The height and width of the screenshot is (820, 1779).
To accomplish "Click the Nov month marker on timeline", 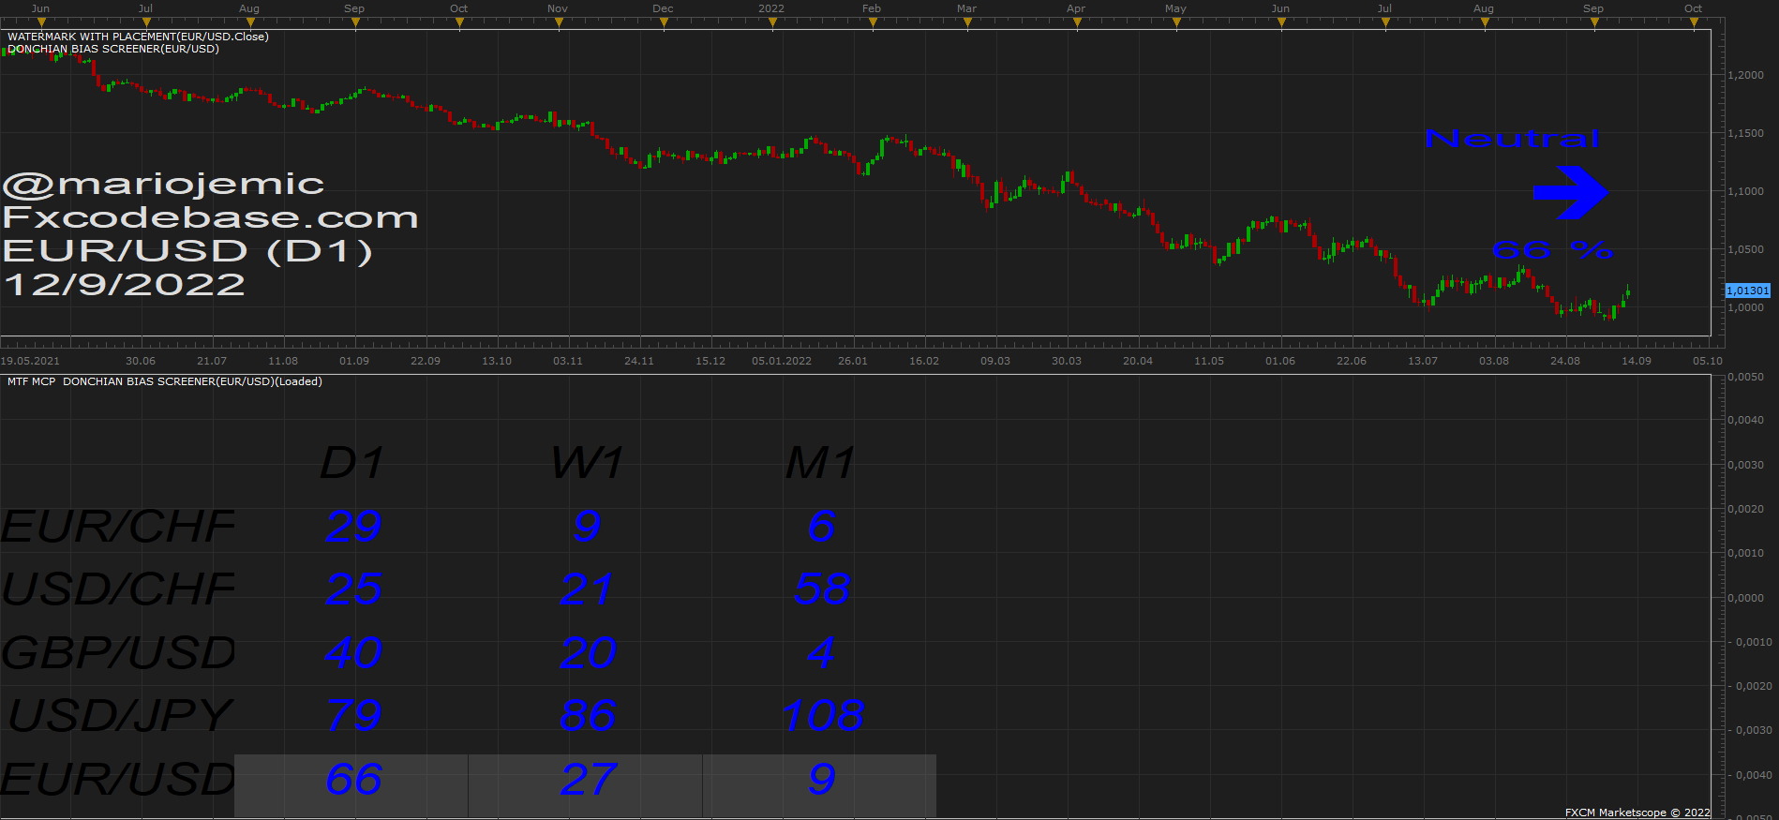I will click(558, 8).
